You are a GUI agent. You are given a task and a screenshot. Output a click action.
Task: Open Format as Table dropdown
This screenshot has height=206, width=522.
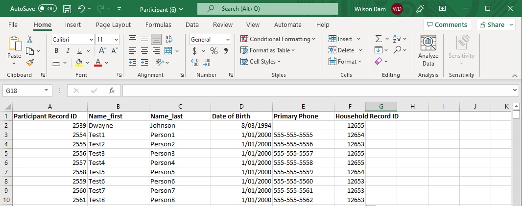coord(268,50)
